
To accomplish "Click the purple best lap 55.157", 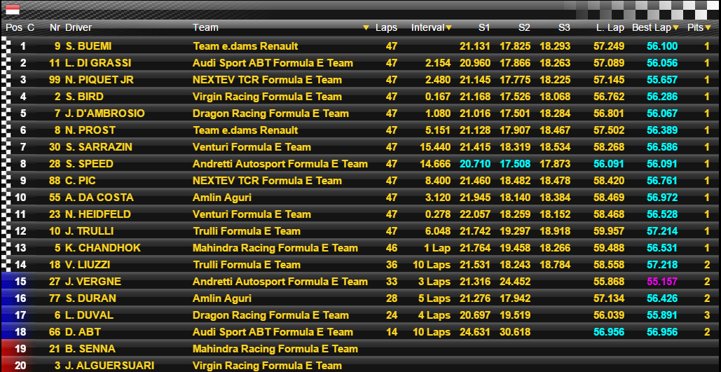I will (x=662, y=282).
